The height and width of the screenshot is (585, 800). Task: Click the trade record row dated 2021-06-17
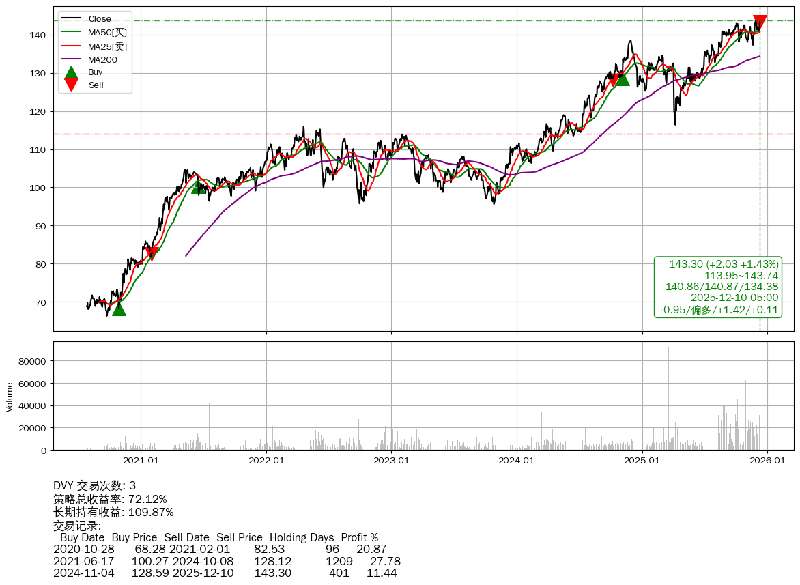(227, 561)
